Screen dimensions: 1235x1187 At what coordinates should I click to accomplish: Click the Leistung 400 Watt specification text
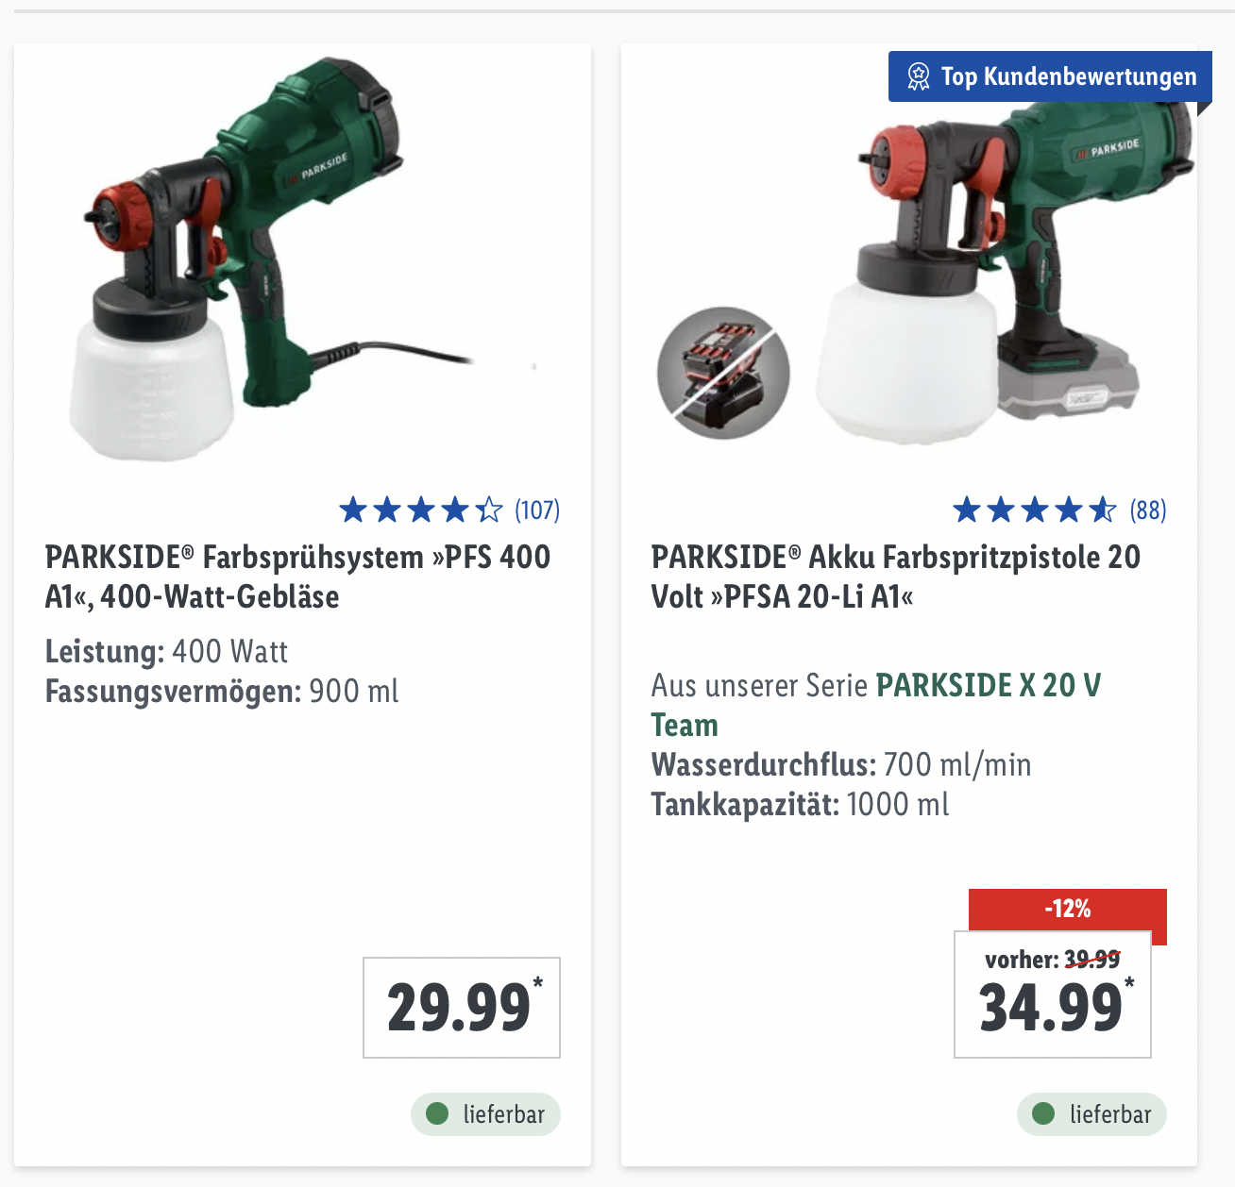point(166,651)
